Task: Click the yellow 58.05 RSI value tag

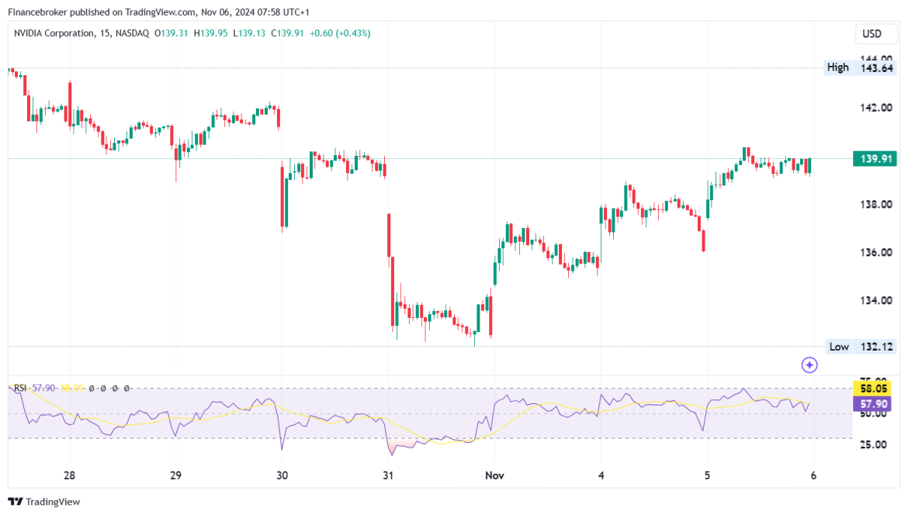Action: pyautogui.click(x=872, y=389)
